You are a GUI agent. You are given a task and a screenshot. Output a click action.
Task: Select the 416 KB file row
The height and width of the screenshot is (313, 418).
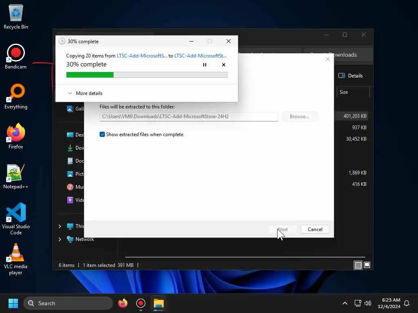coord(351,184)
